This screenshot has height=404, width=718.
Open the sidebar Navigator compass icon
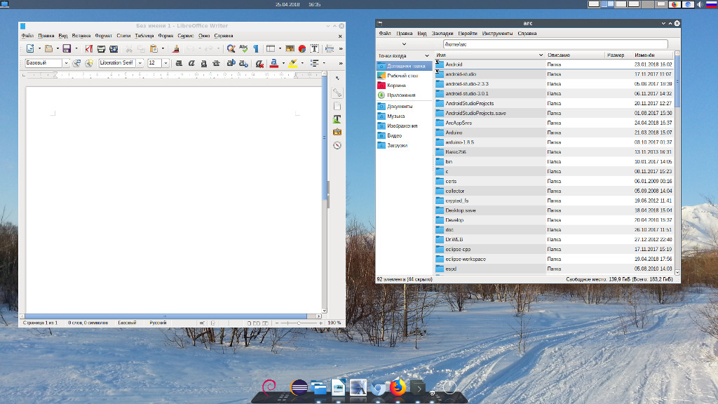pyautogui.click(x=337, y=145)
